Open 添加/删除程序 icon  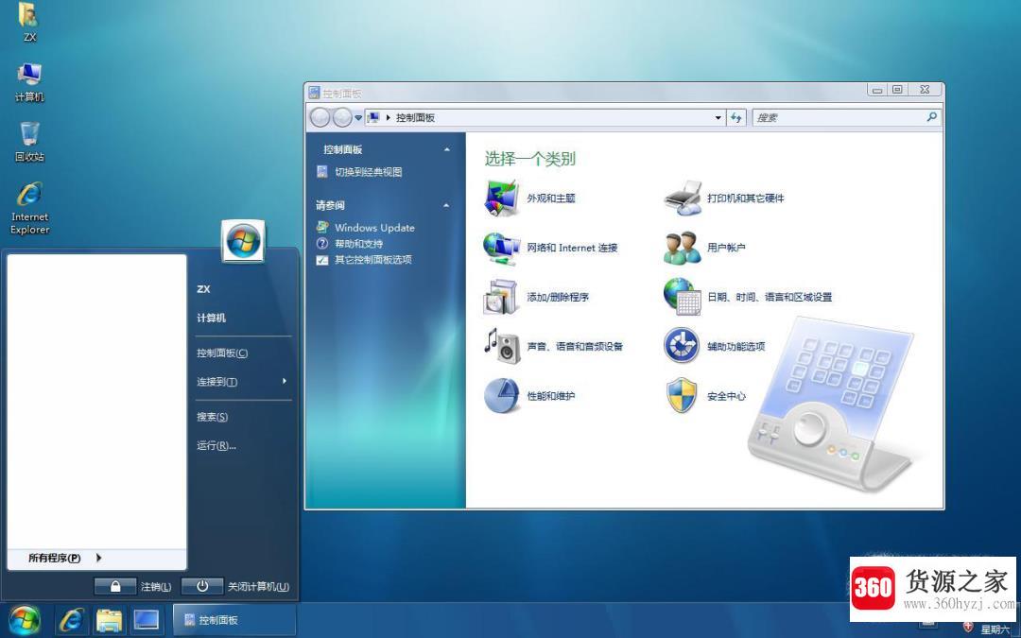point(500,297)
